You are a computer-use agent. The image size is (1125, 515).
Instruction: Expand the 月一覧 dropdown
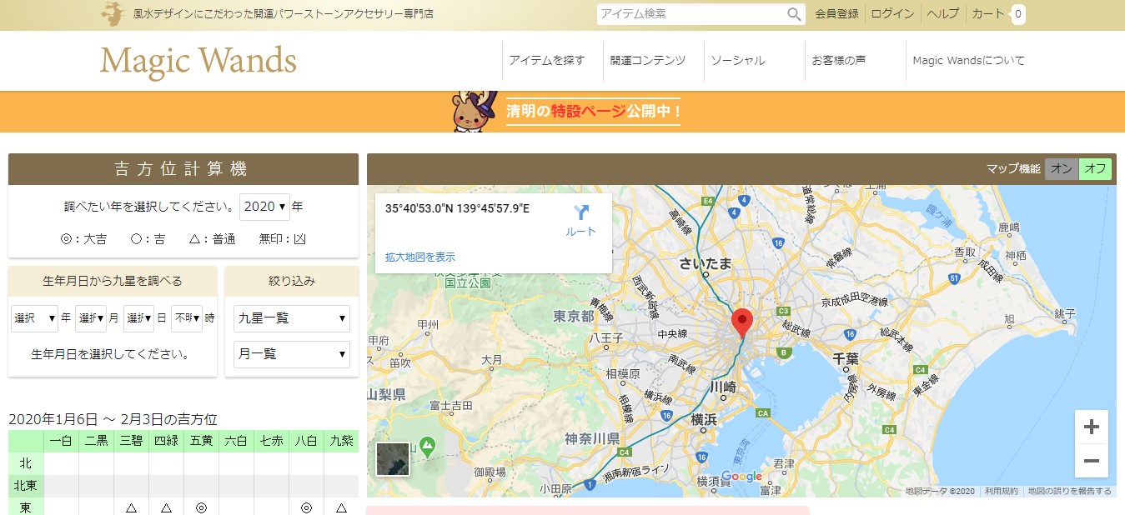click(x=291, y=354)
